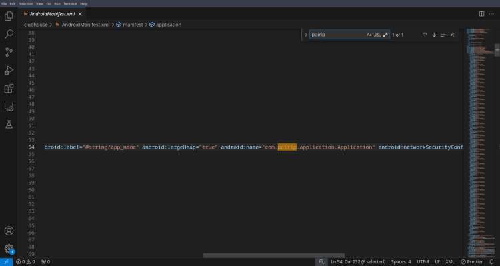
Task: Toggle Match Whole Word in find
Action: pyautogui.click(x=377, y=35)
